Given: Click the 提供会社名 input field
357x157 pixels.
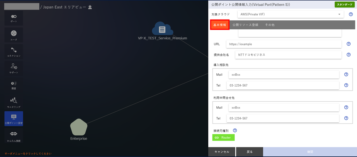Looking at the screenshot, I should tap(288, 55).
